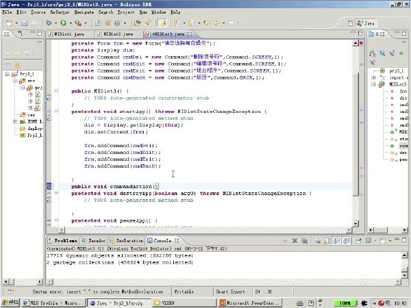Toggle Link with Editor in Package Explorer

pos(17,66)
